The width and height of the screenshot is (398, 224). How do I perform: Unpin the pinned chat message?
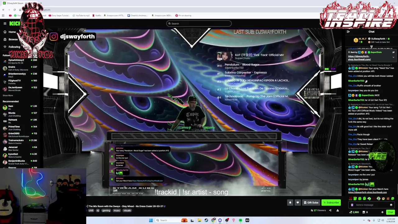coord(393,52)
